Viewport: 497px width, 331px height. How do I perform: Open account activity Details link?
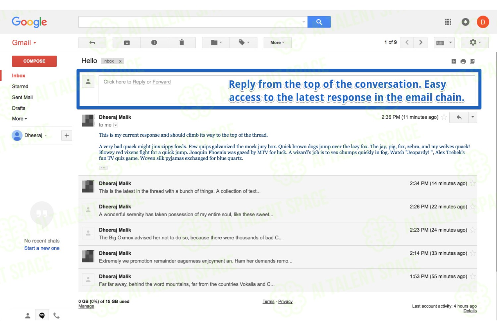pyautogui.click(x=470, y=311)
